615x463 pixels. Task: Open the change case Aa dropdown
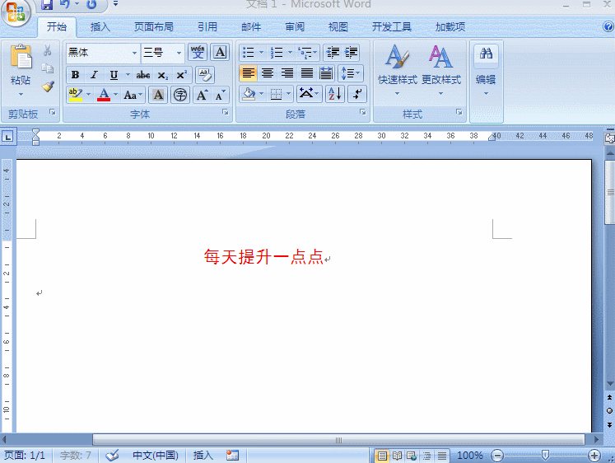point(133,95)
